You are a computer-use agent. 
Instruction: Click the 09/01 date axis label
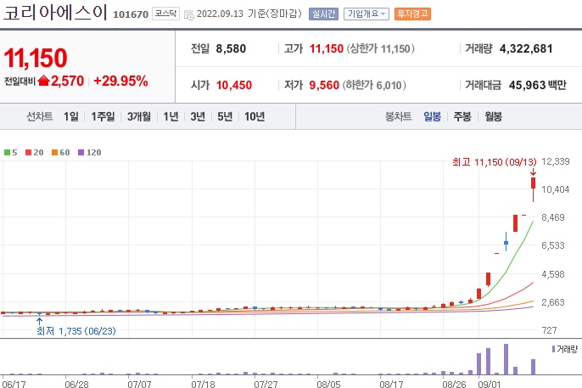coord(490,384)
